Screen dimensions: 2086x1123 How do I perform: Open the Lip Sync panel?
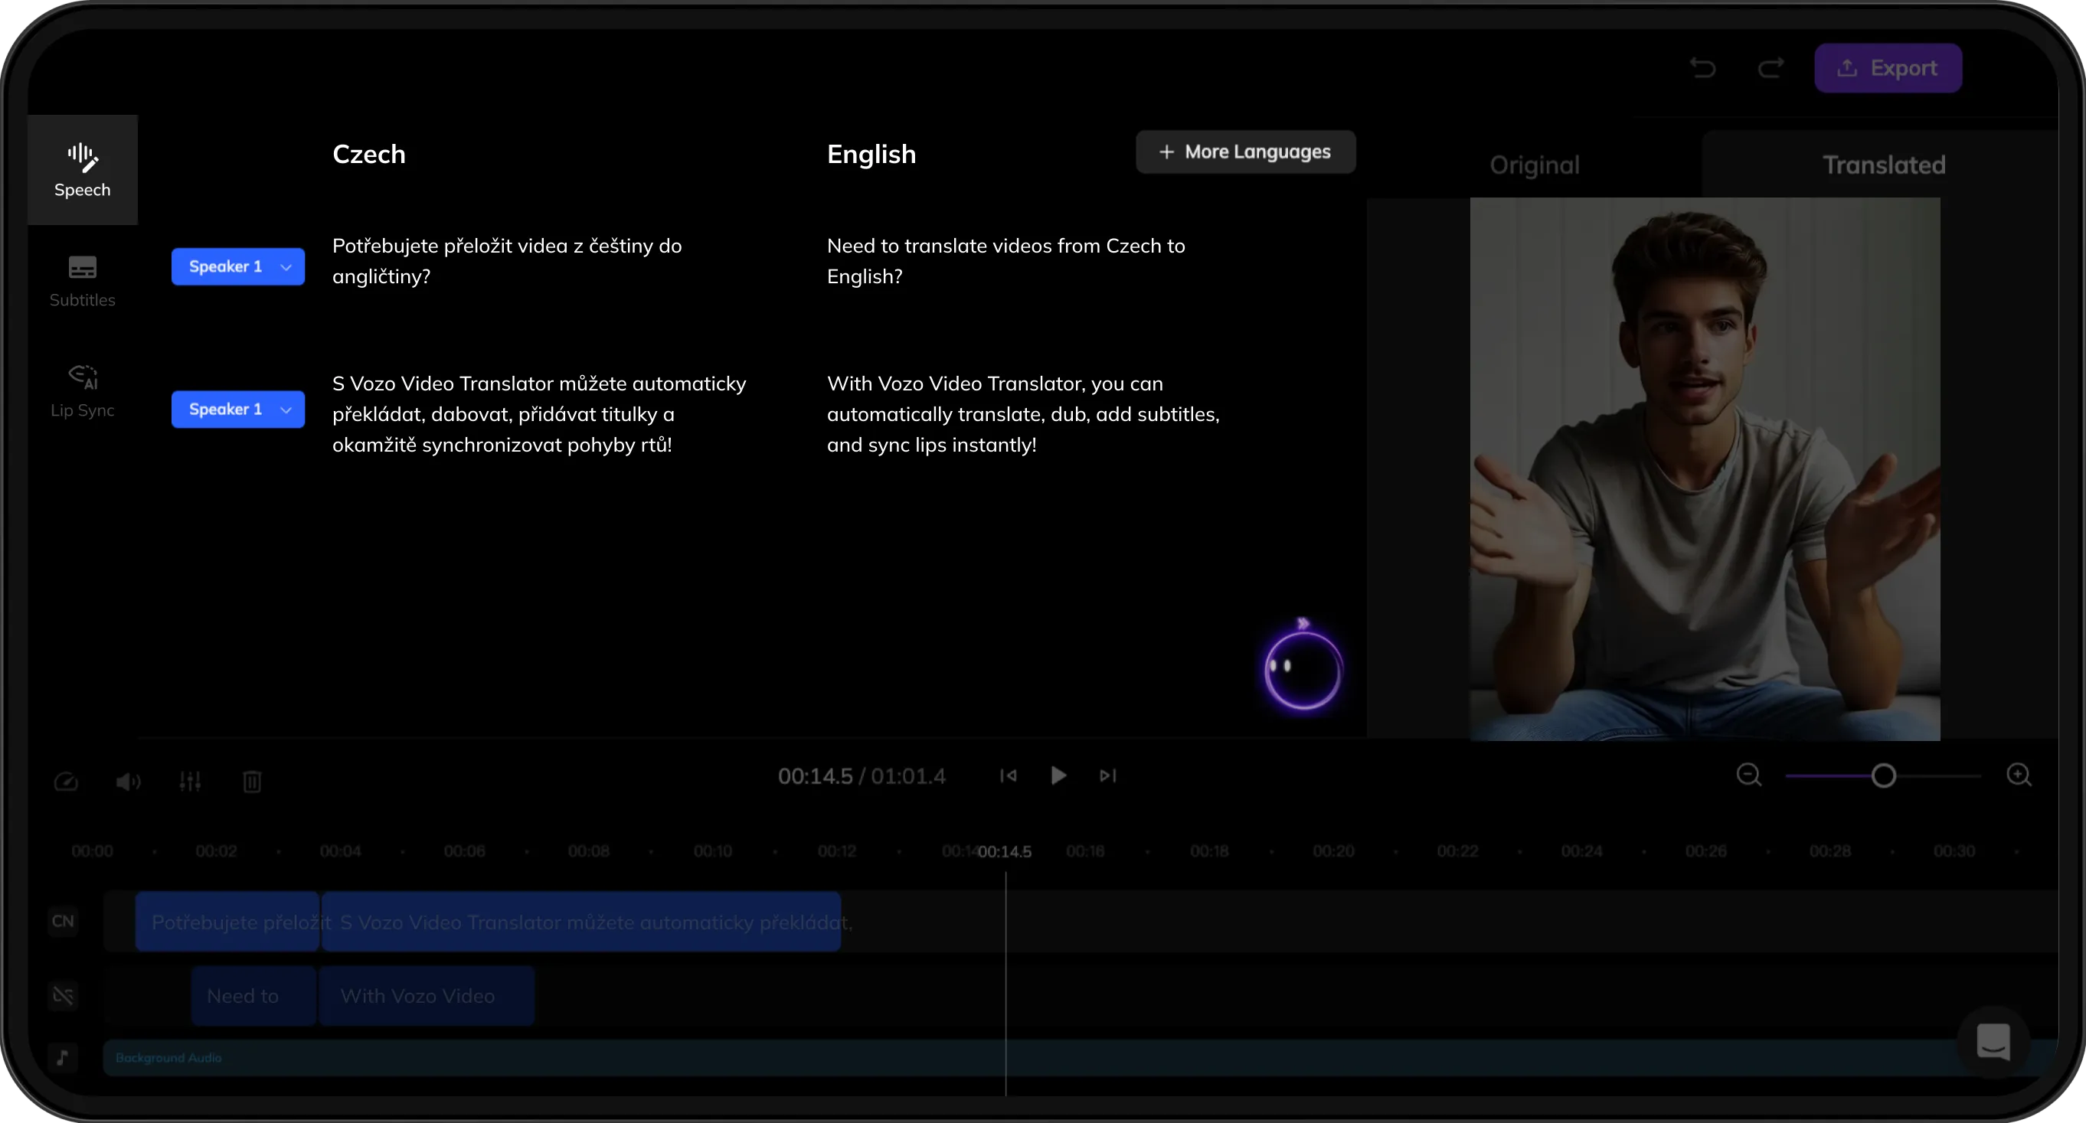tap(83, 391)
